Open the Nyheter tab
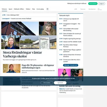 pos(4,9)
